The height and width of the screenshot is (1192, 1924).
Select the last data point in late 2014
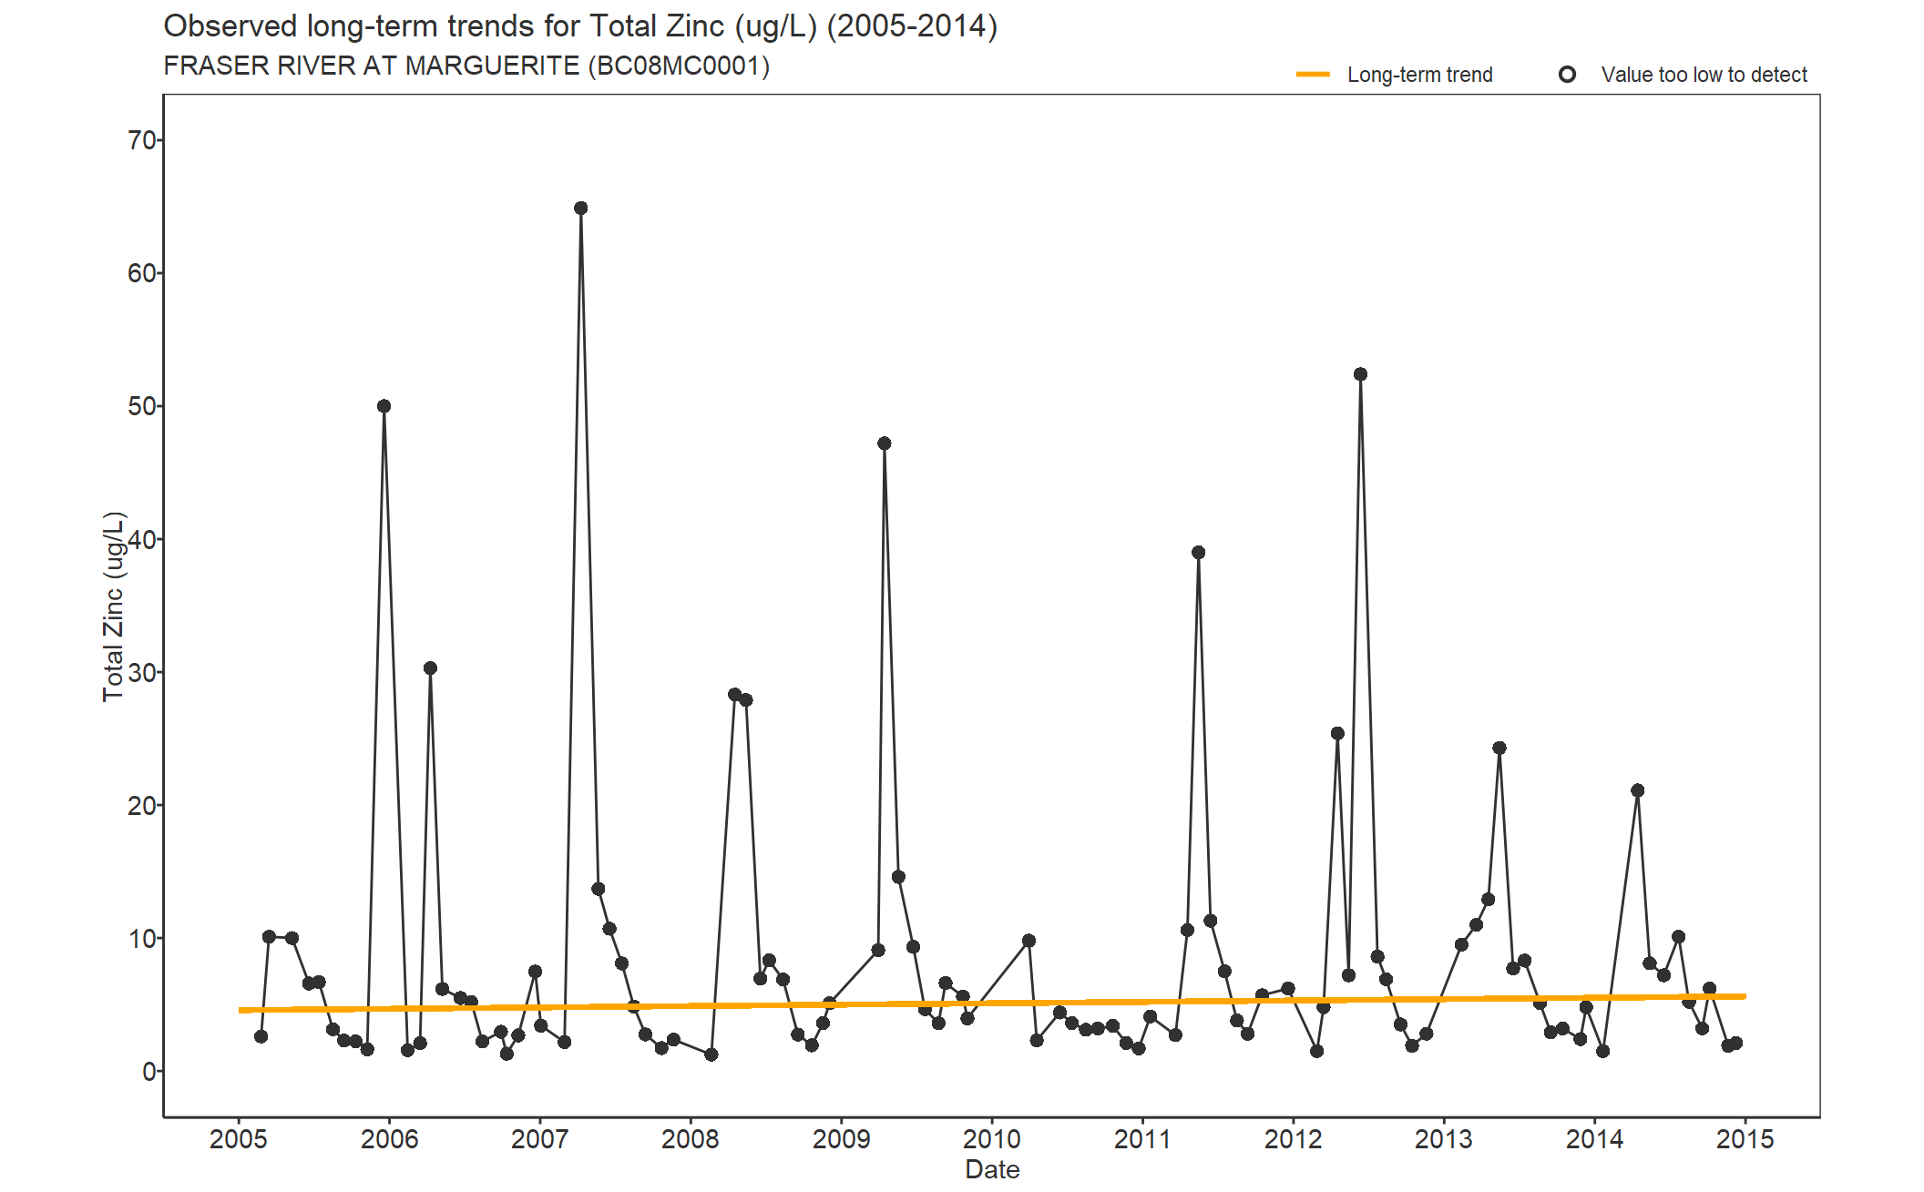pos(1735,1044)
